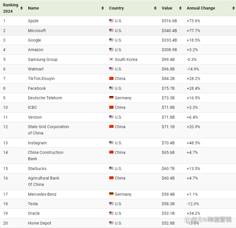Select the "Oracle" name cell
Screen dimensions: 236x228
pos(34,213)
